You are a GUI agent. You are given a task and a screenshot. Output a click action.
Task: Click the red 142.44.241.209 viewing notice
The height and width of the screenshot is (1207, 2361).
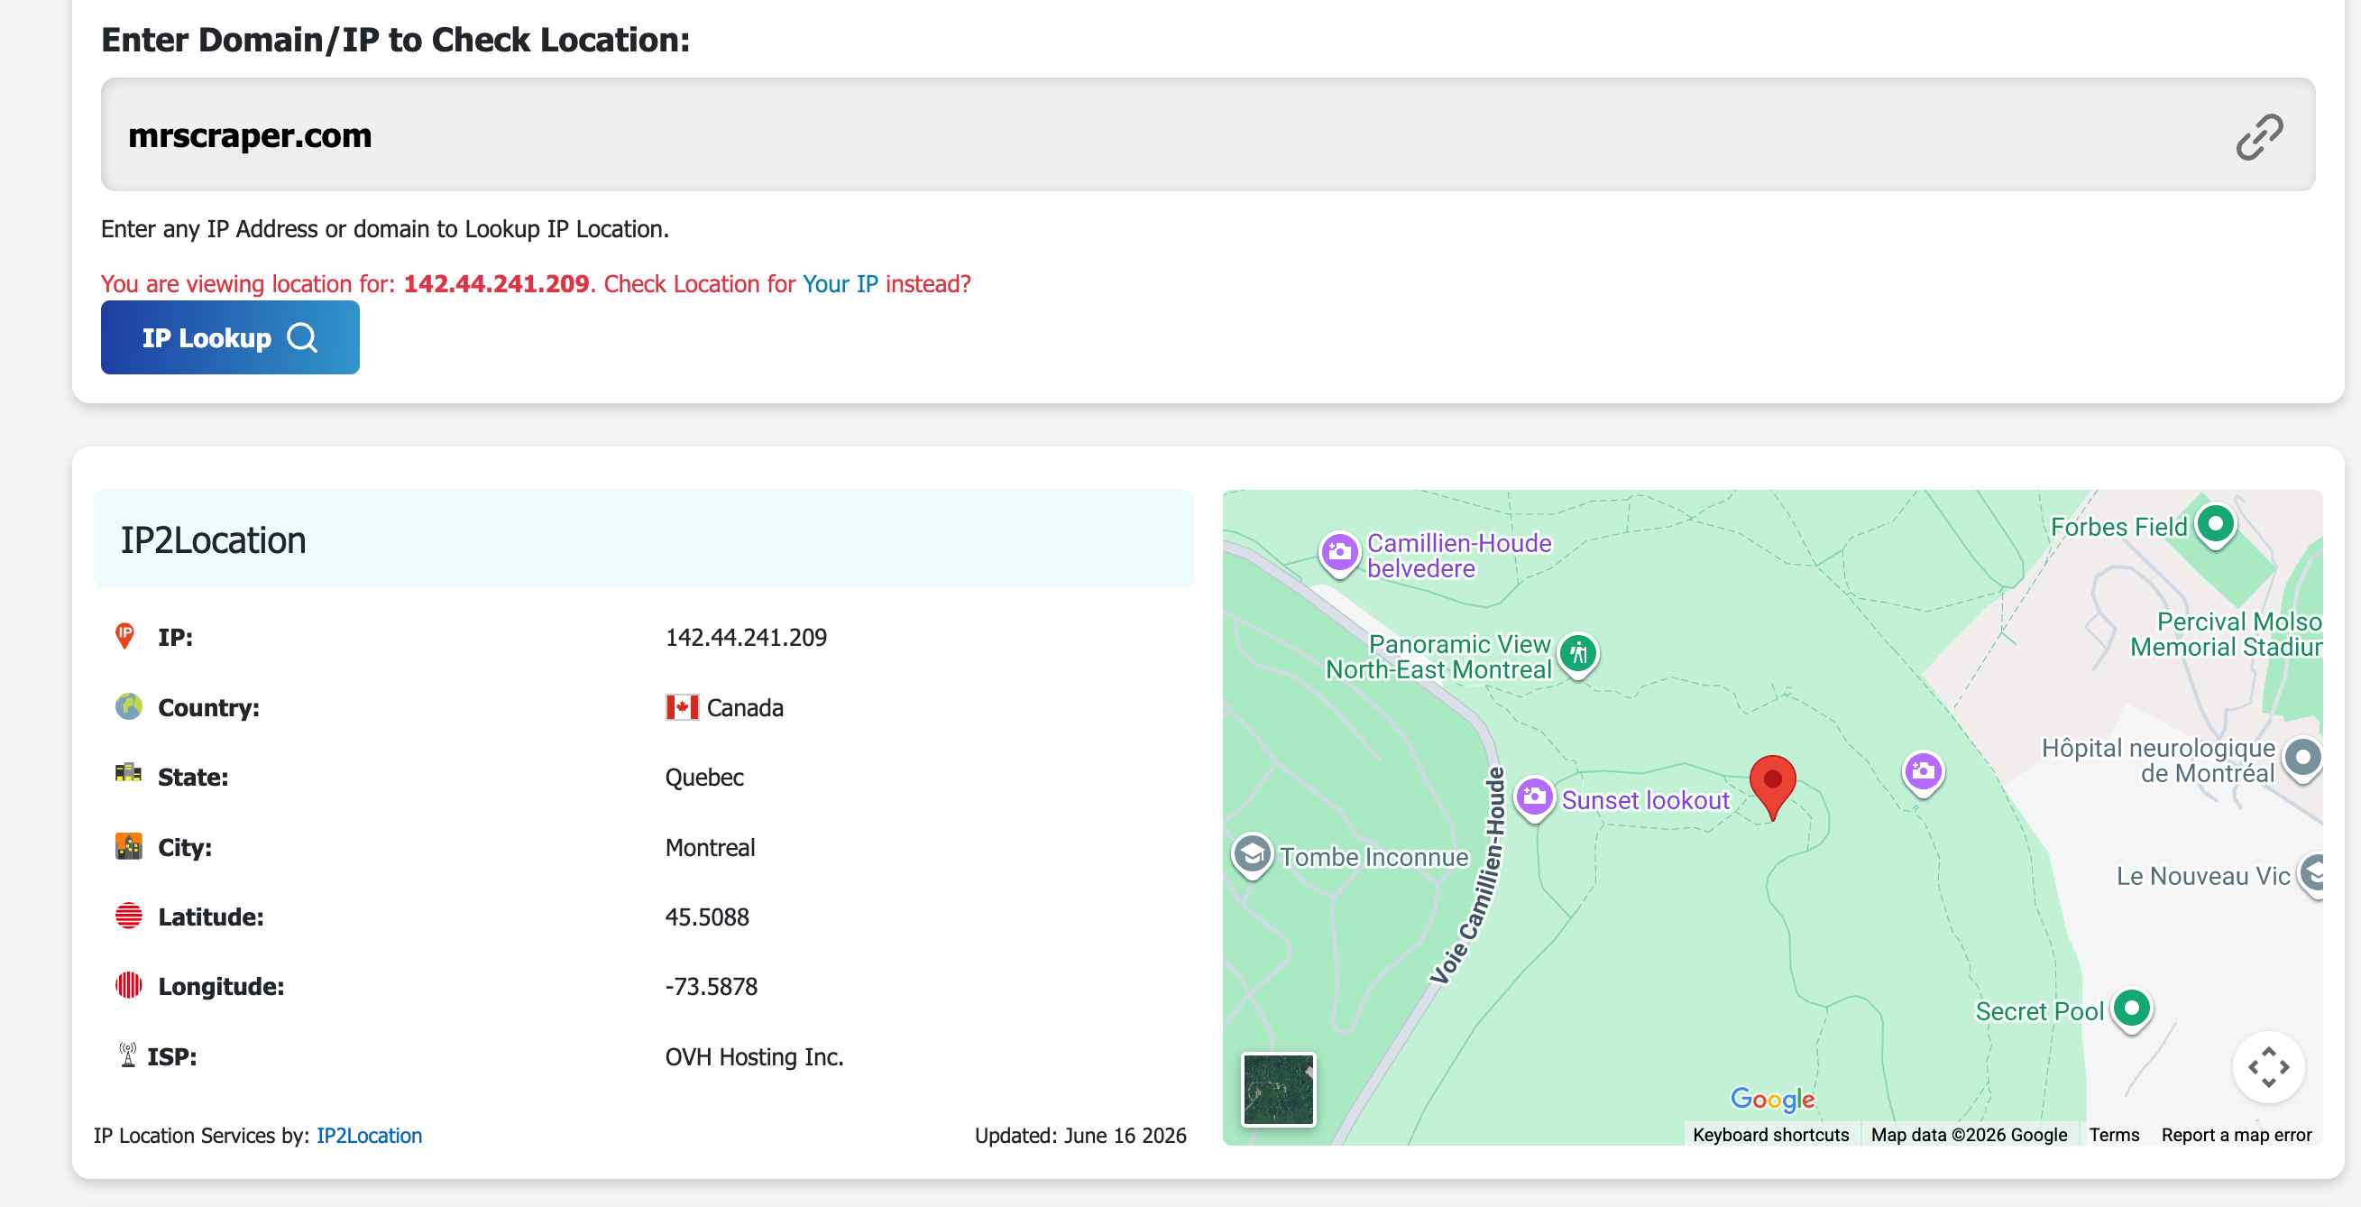pos(497,284)
